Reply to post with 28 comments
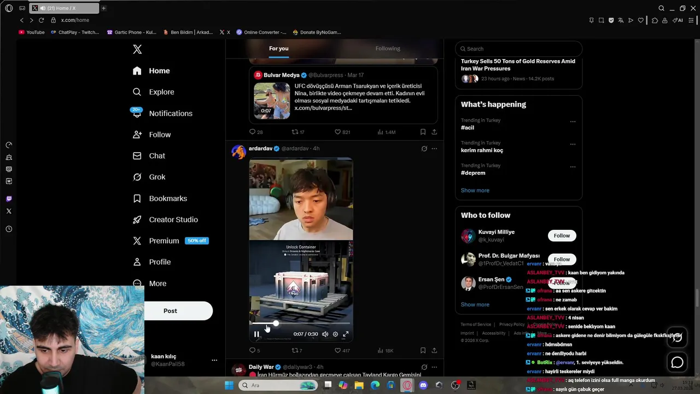 pyautogui.click(x=256, y=132)
